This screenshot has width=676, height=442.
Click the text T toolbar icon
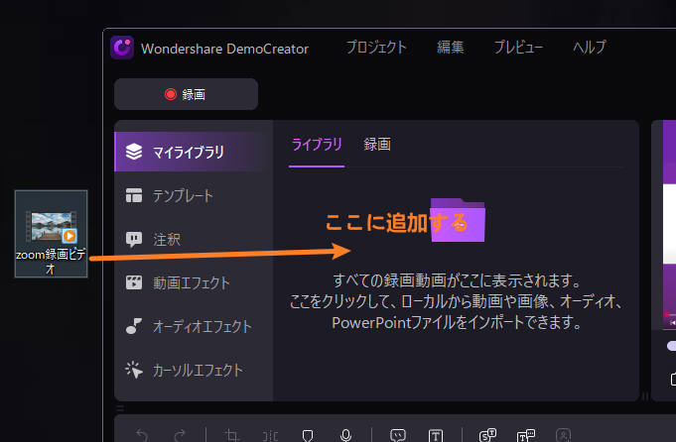tap(436, 435)
